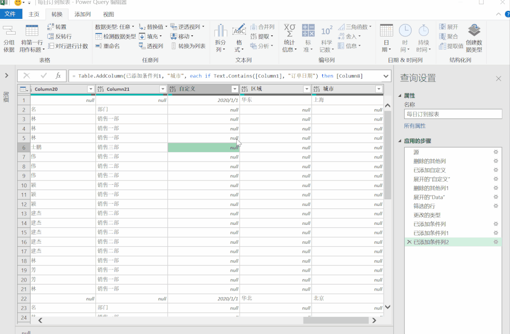Click the Format (格式) ABC icon
This screenshot has width=510, height=334.
click(x=239, y=30)
